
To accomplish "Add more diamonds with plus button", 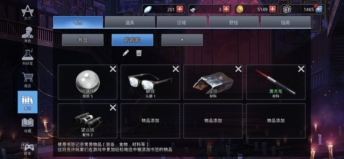I will 180,9.
